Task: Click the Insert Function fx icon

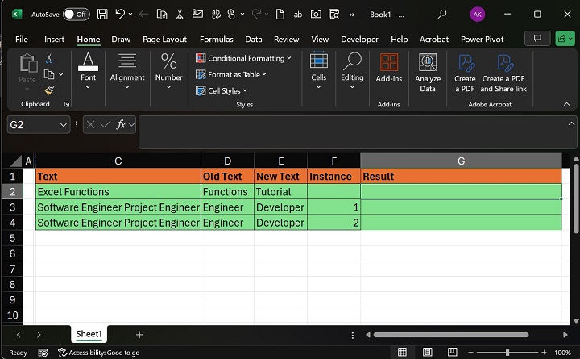Action: (x=122, y=124)
